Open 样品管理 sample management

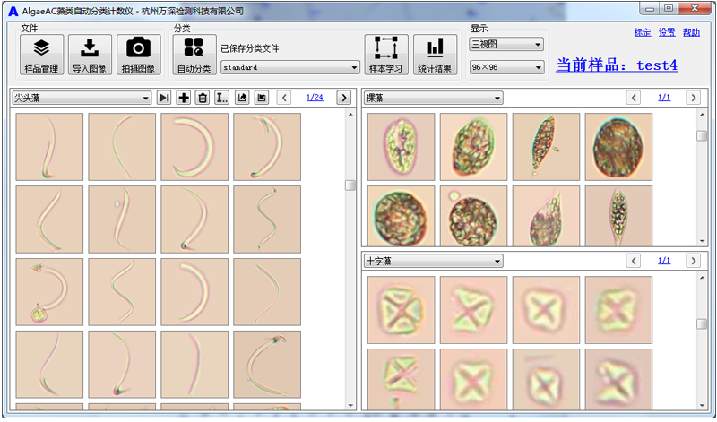tap(41, 54)
